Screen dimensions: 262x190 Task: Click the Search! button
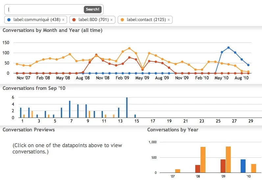pos(93,9)
